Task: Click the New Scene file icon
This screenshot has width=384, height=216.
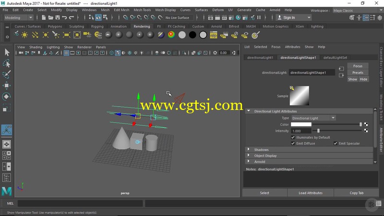Action: coord(44,18)
